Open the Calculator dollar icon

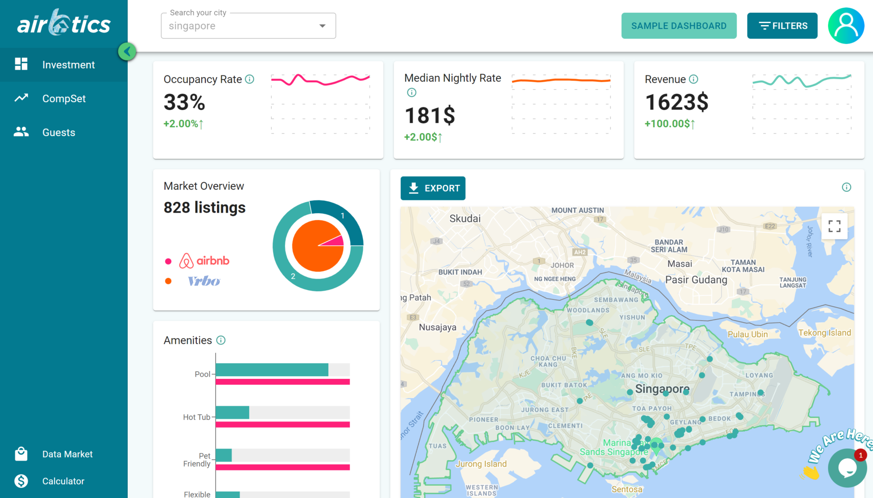[x=21, y=481]
